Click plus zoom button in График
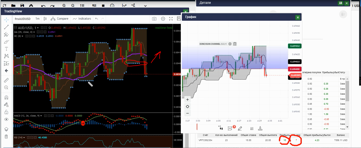 pyautogui.click(x=188, y=100)
